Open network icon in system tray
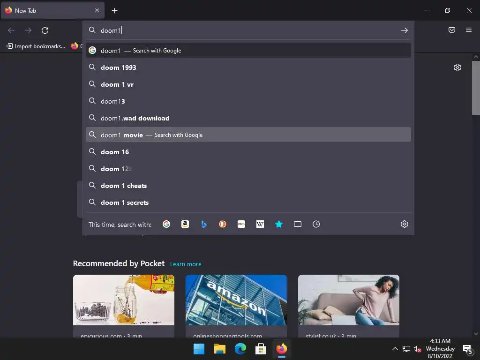The width and height of the screenshot is (480, 360). 406,349
